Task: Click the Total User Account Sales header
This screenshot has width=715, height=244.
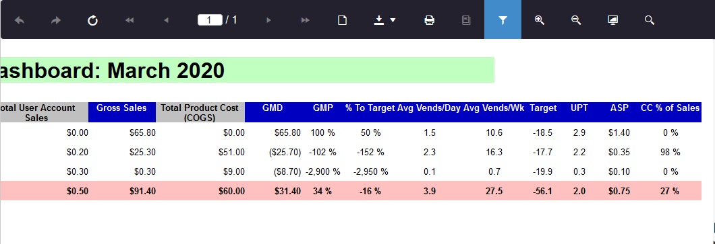Action: coord(44,112)
